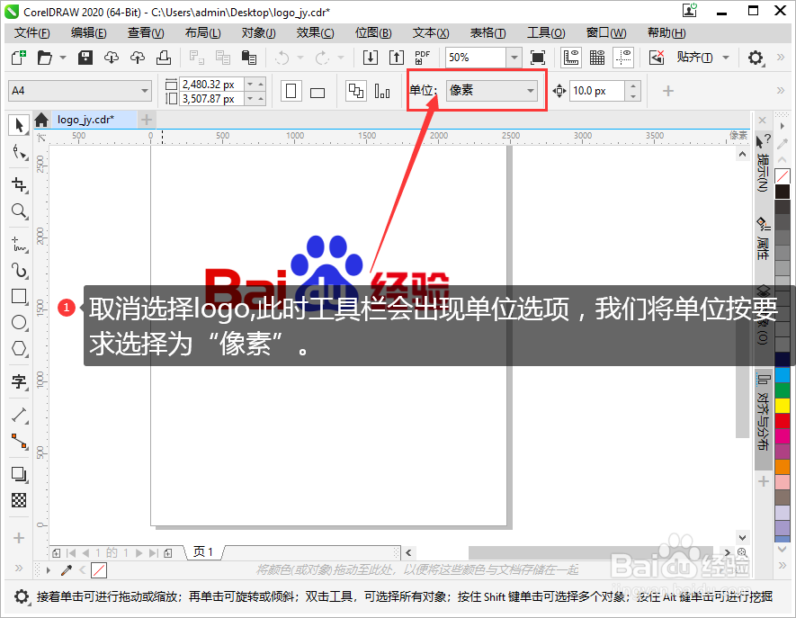Open the 文件(F) menu

pos(32,33)
